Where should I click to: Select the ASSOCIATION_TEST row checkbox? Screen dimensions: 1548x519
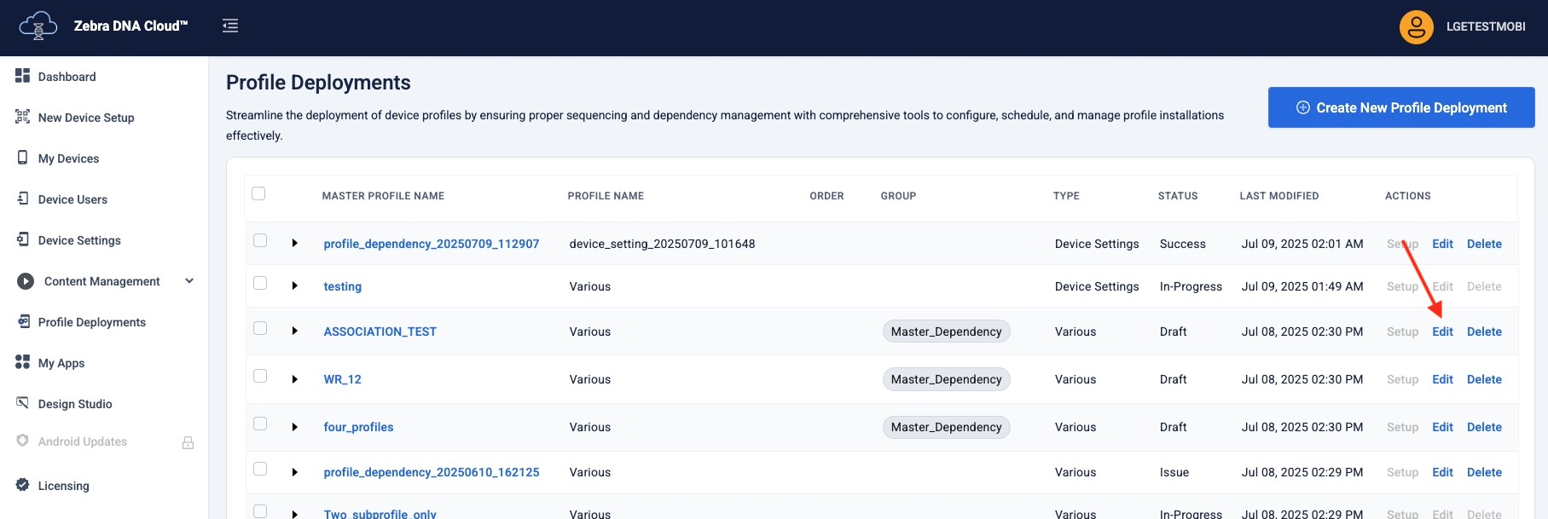(260, 329)
